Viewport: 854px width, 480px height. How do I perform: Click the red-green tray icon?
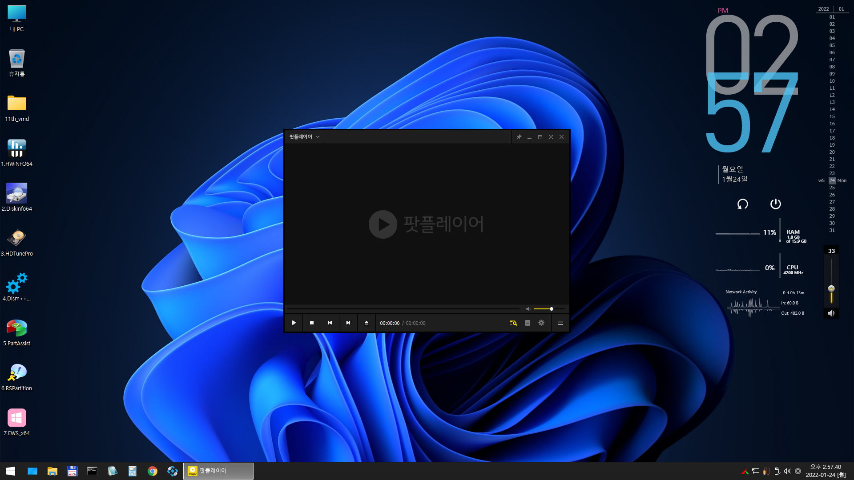pos(745,471)
